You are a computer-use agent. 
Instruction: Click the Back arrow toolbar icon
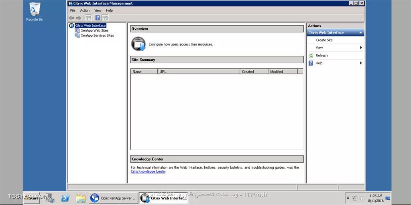[71, 18]
